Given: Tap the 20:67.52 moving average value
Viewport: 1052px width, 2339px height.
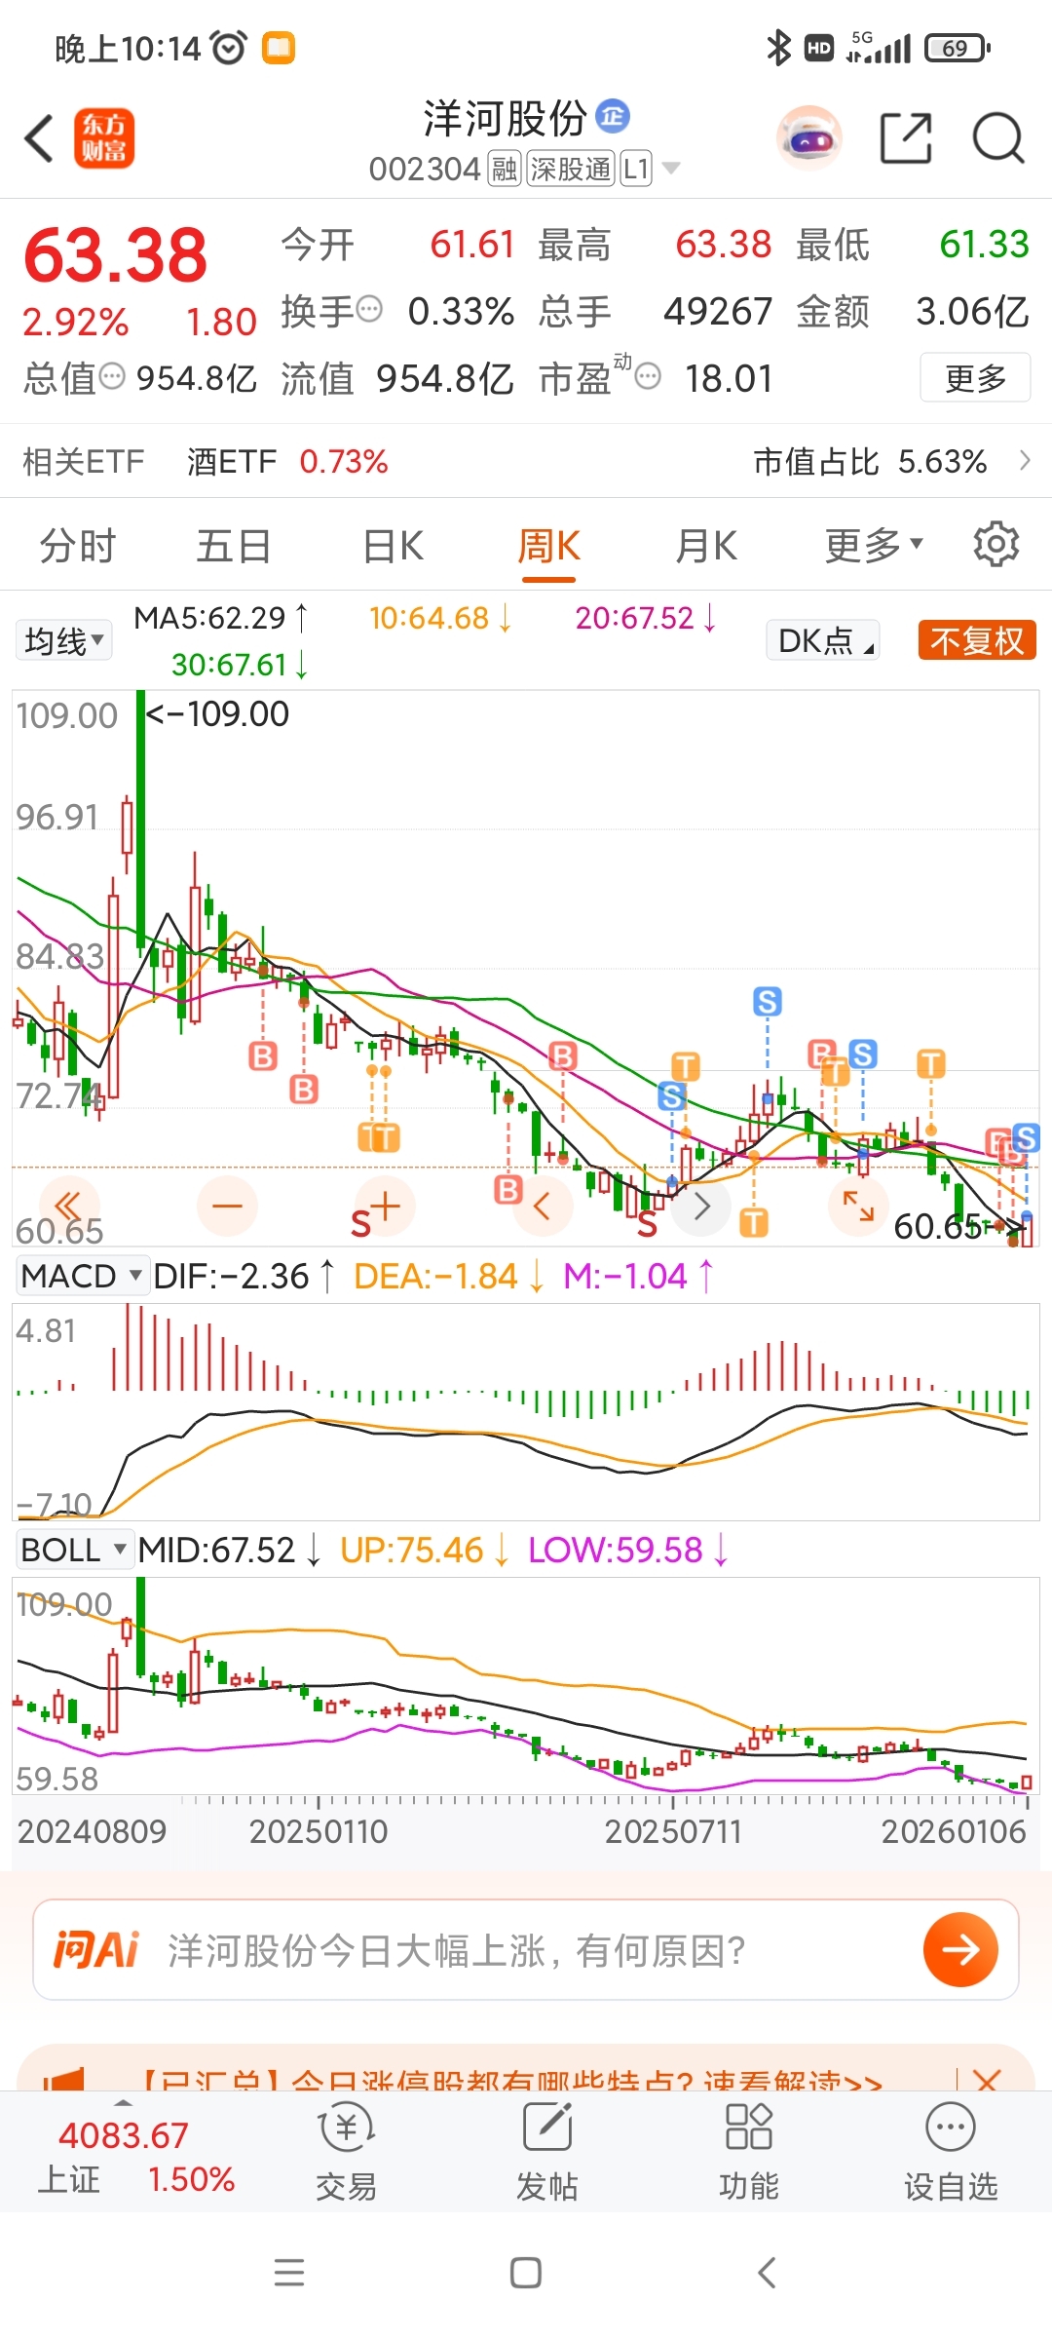Looking at the screenshot, I should 646,618.
